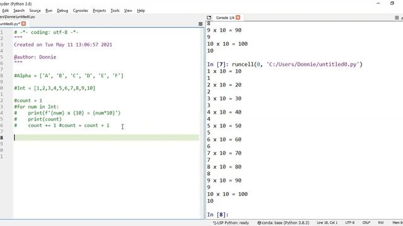
Task: Open the View menu
Action: pos(128,11)
